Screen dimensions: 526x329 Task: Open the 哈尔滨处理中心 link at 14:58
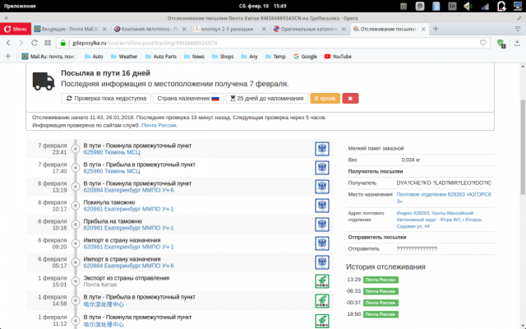coord(104,304)
